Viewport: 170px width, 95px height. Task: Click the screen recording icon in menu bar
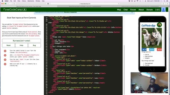tap(132, 1)
